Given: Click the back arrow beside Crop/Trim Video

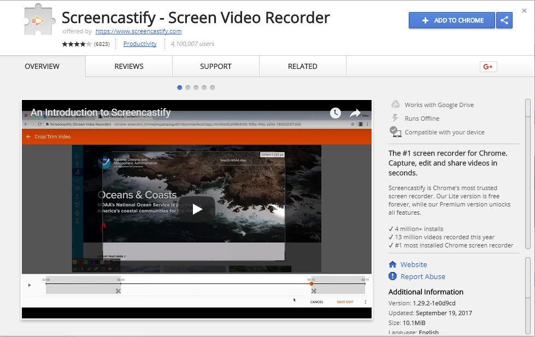Looking at the screenshot, I should click(28, 137).
